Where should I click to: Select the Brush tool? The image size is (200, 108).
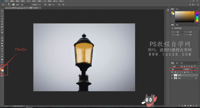tap(2, 30)
